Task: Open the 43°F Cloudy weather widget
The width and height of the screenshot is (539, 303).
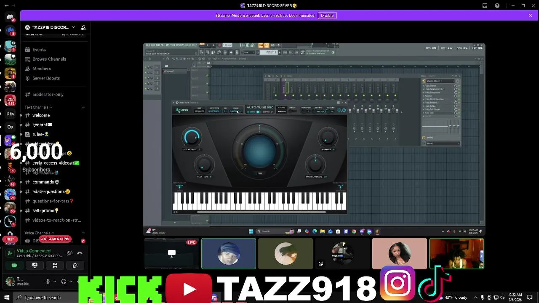Action: click(x=452, y=298)
